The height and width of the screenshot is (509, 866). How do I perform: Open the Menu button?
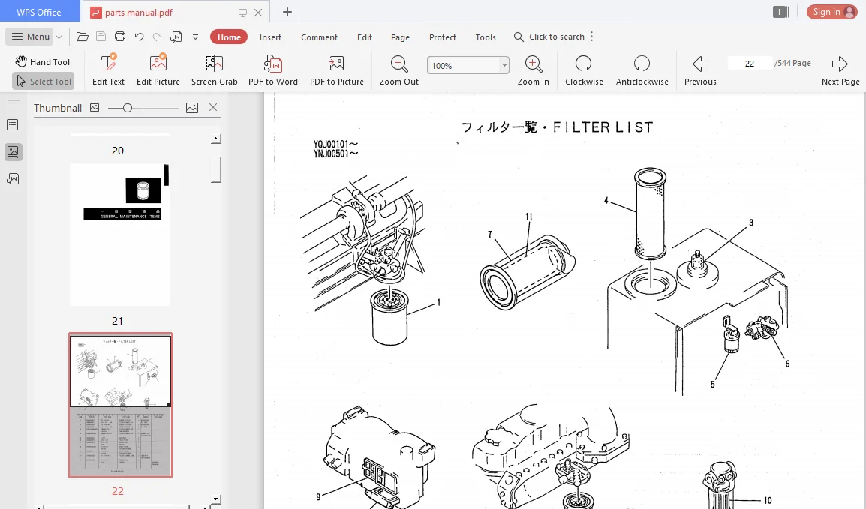click(x=31, y=37)
